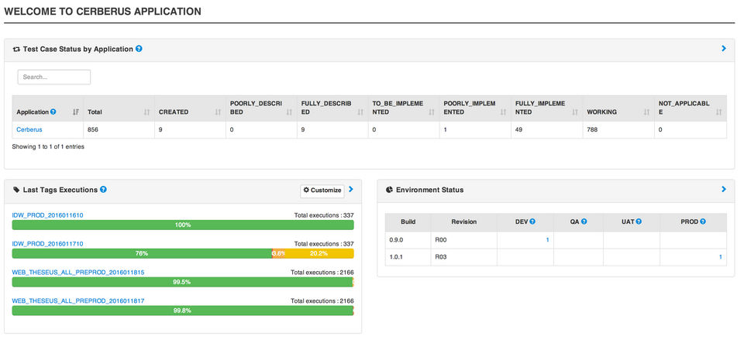Sort table by Total column
The width and height of the screenshot is (744, 340).
[146, 112]
